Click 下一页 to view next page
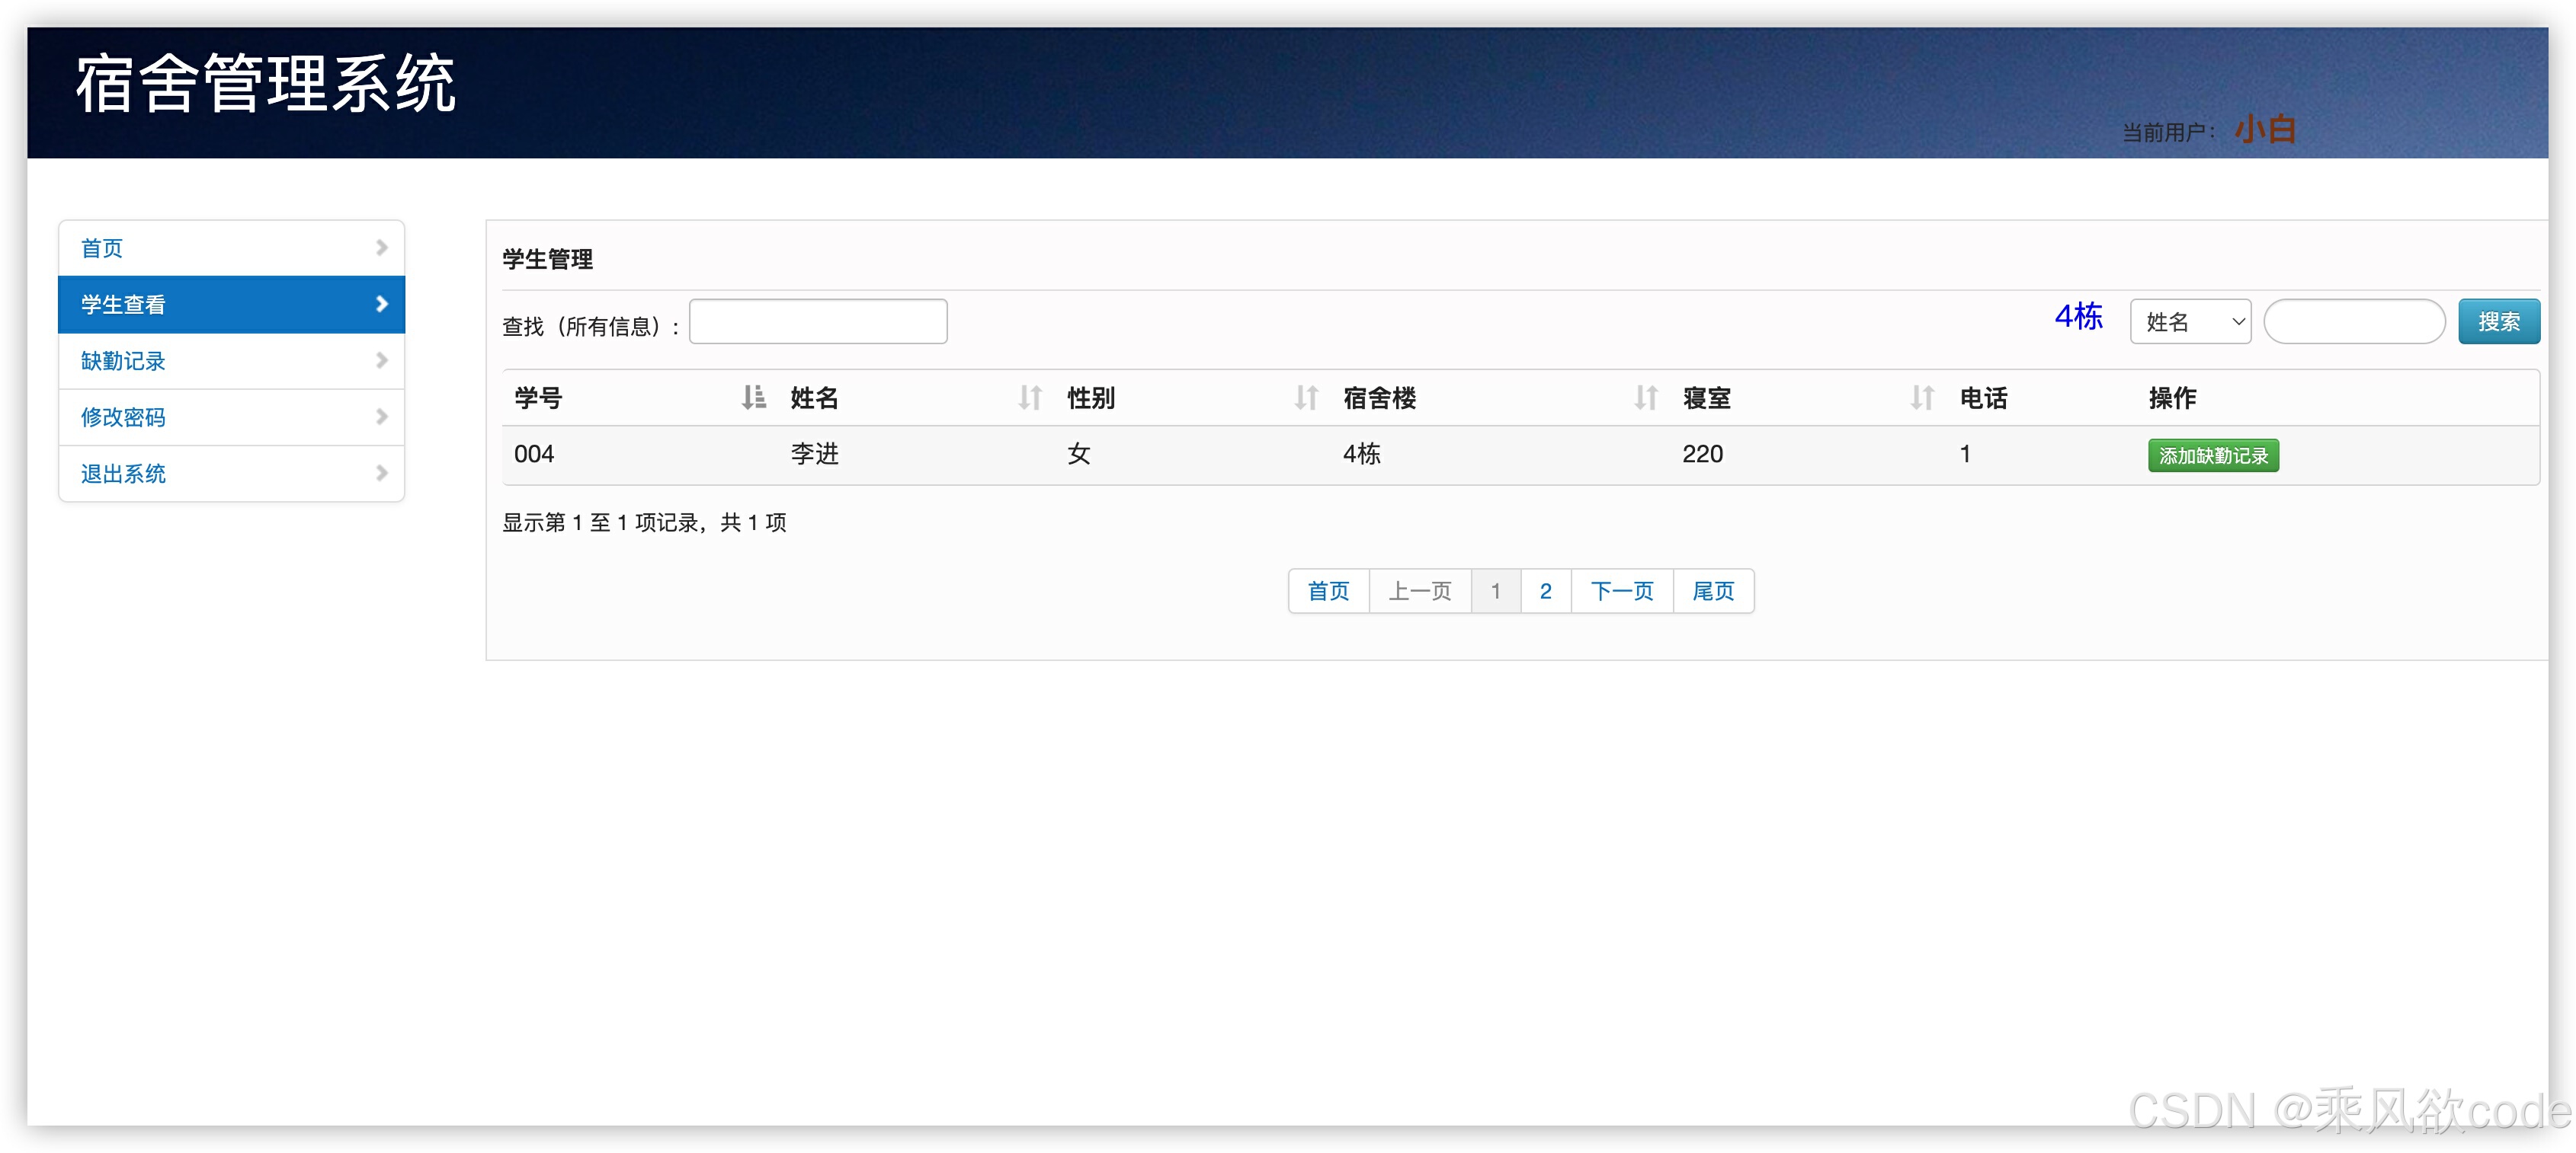 click(1622, 590)
